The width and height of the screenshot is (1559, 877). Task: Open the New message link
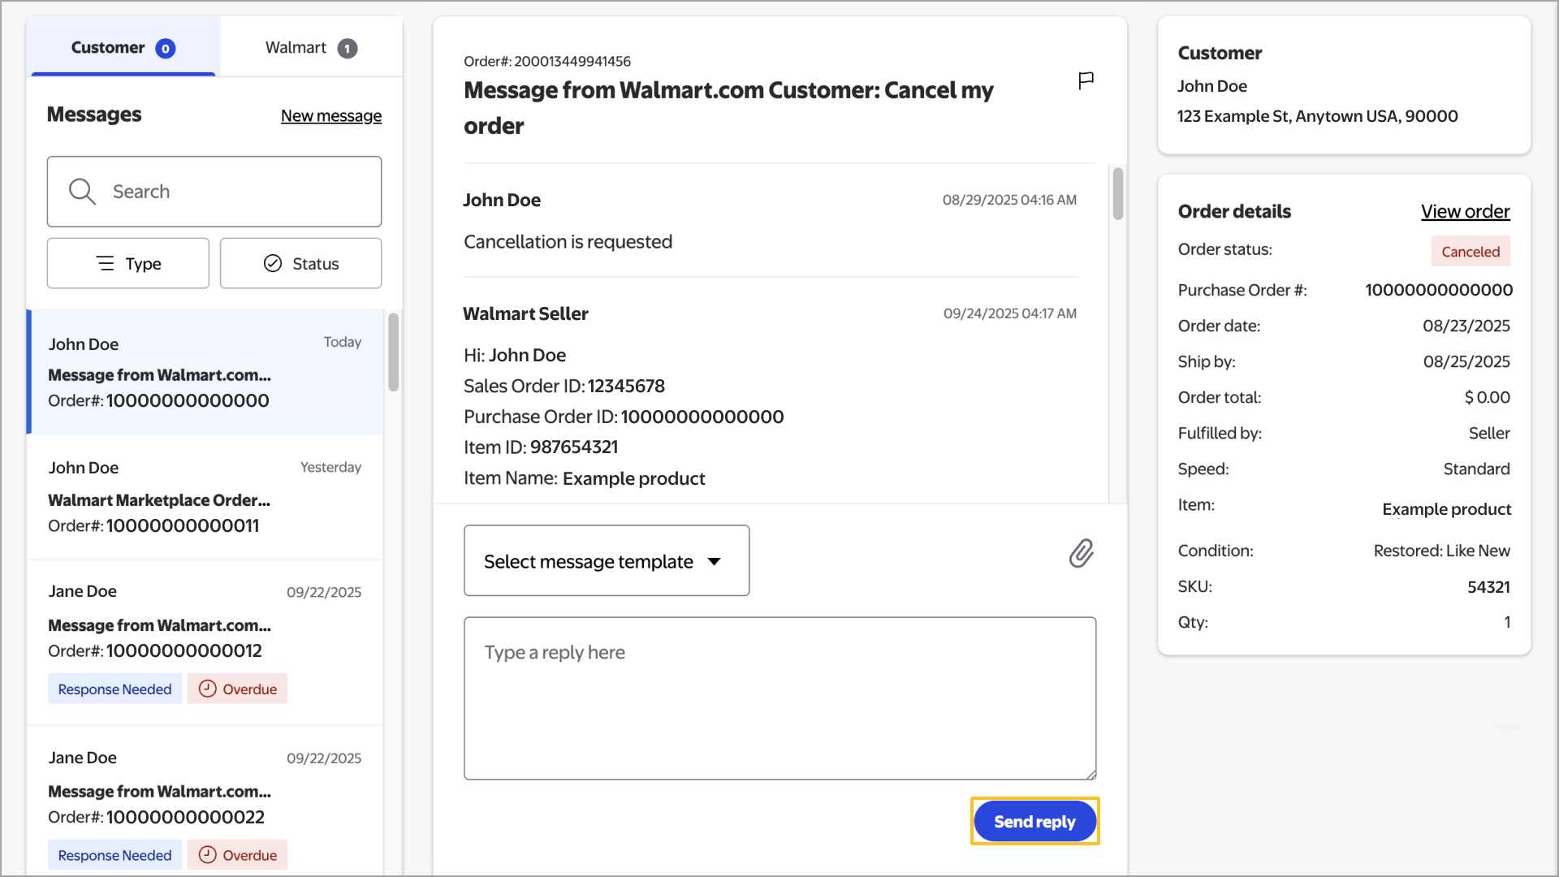click(331, 116)
